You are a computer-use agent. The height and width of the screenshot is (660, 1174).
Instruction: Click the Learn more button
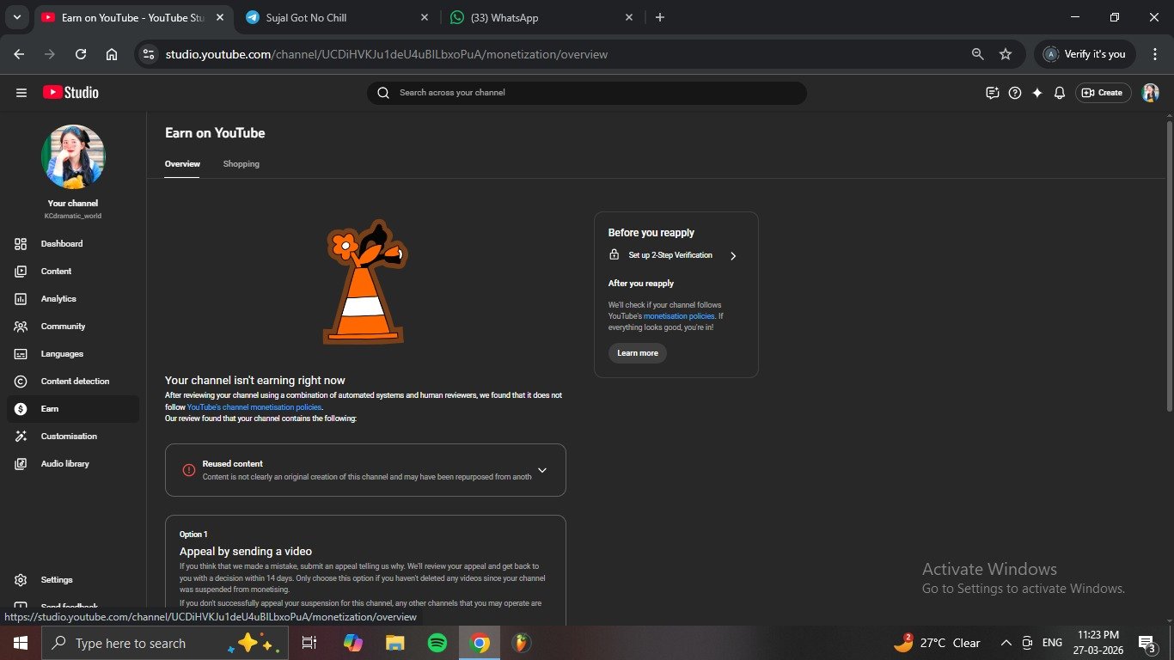pyautogui.click(x=637, y=353)
